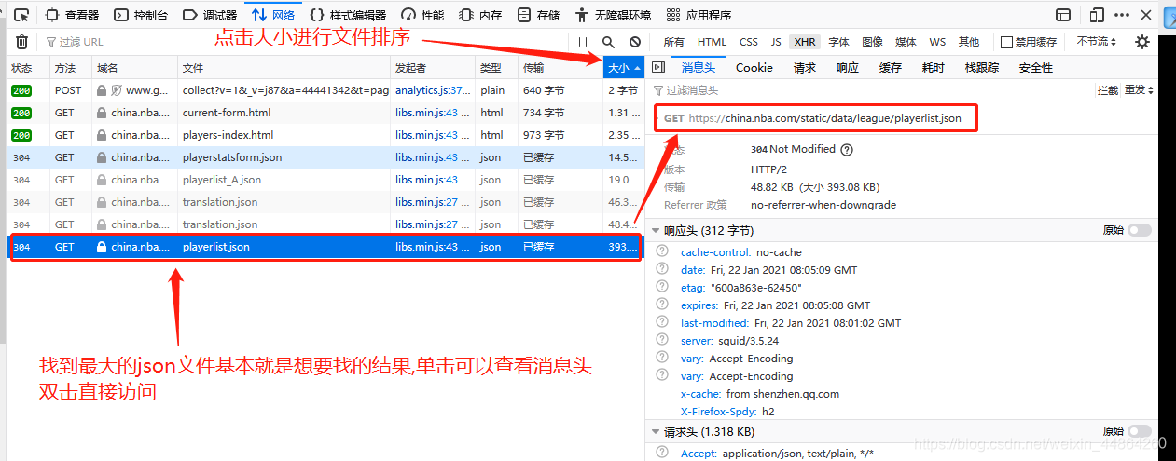This screenshot has height=461, width=1176.
Task: Filter requests by 所有
Action: click(673, 42)
